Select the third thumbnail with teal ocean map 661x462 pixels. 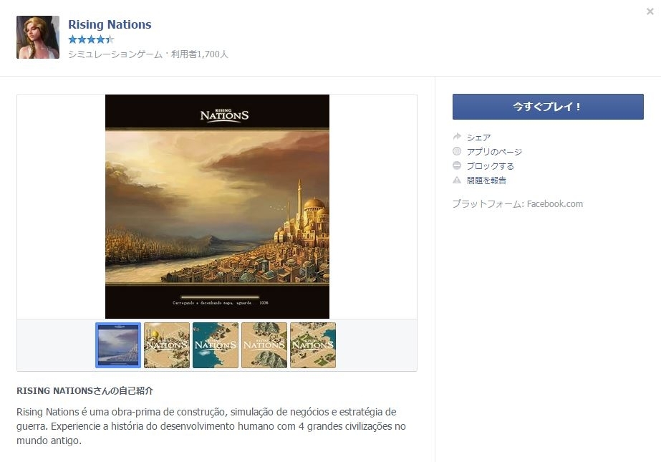pyautogui.click(x=216, y=345)
